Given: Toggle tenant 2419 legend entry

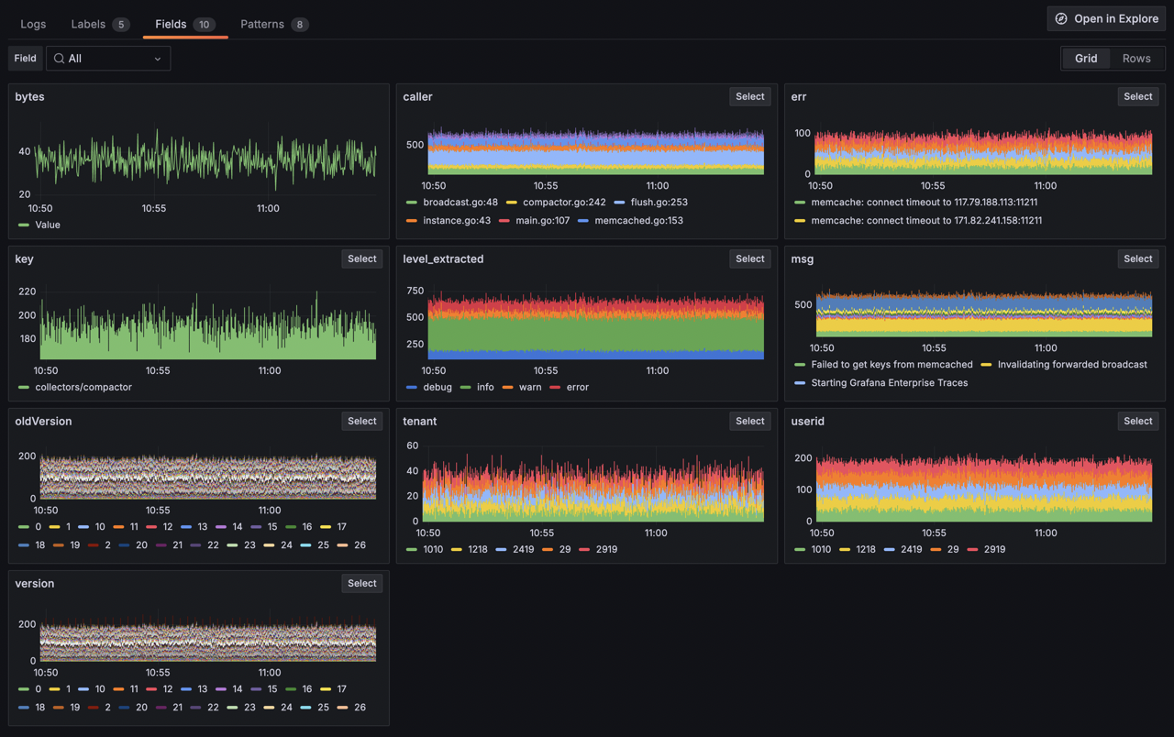Looking at the screenshot, I should tap(523, 549).
